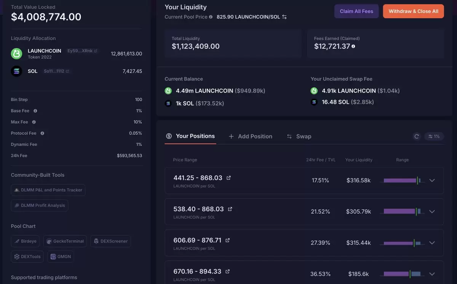
Task: Click the 24hr Fee / TVL column header
Action: coord(321,160)
